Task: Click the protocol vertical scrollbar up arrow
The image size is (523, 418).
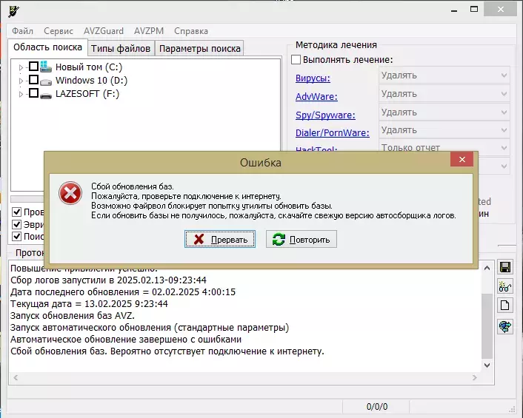Action: pyautogui.click(x=487, y=268)
